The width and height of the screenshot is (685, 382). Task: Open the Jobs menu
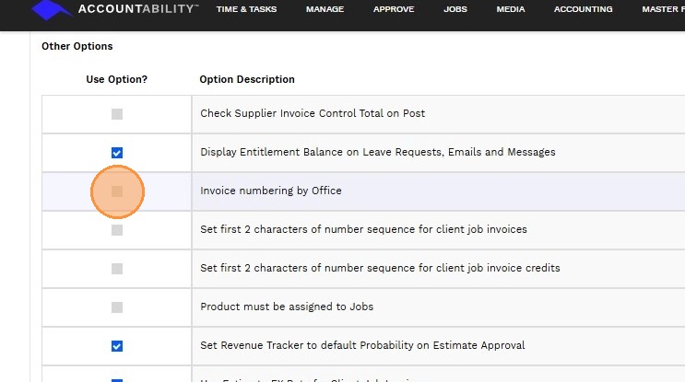point(455,9)
